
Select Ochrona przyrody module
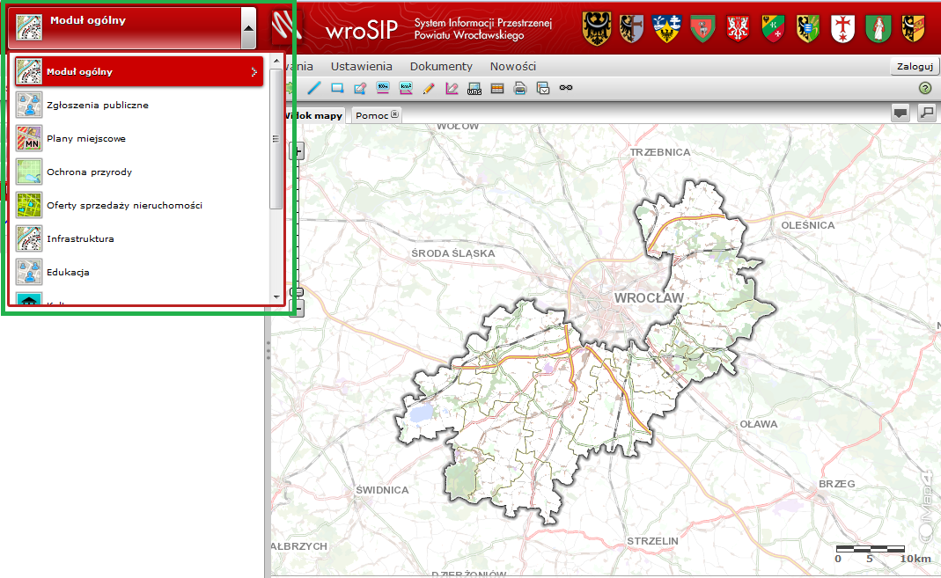pyautogui.click(x=138, y=172)
